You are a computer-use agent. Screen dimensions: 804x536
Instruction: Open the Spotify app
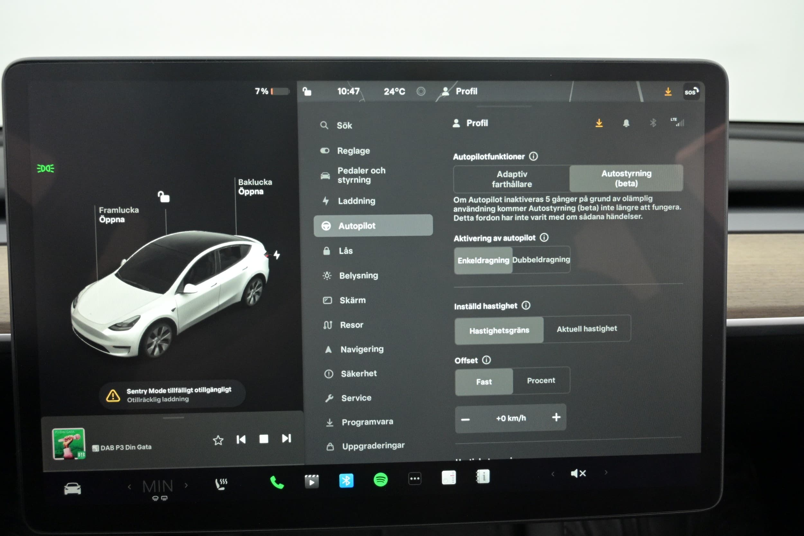point(380,480)
